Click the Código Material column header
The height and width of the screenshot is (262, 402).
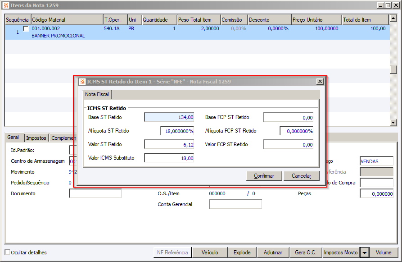[67, 20]
